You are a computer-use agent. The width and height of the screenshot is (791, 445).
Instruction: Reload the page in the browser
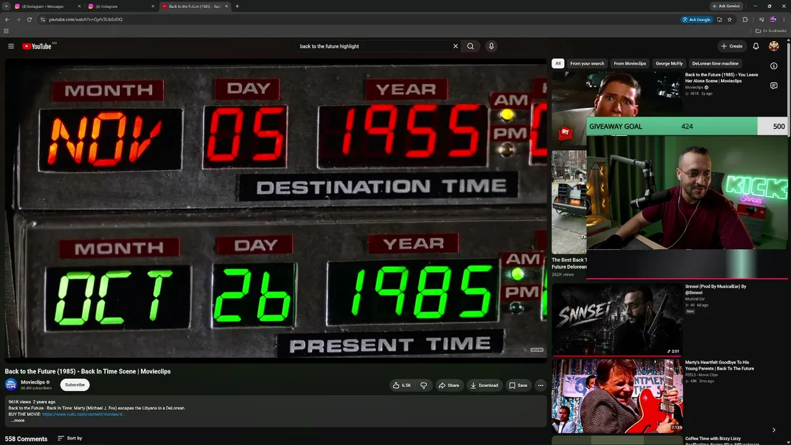coord(29,19)
